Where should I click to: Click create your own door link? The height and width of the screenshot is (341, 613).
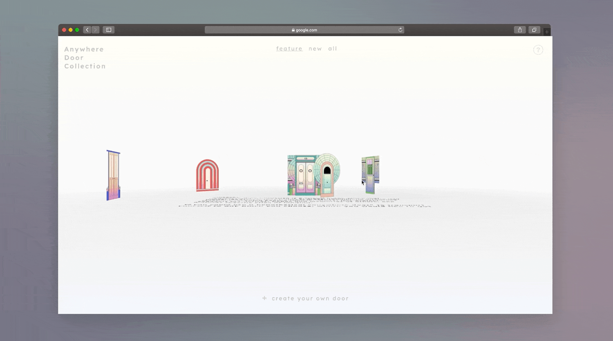point(306,298)
